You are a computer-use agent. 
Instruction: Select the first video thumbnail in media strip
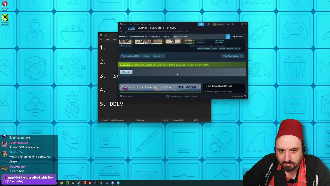(126, 42)
